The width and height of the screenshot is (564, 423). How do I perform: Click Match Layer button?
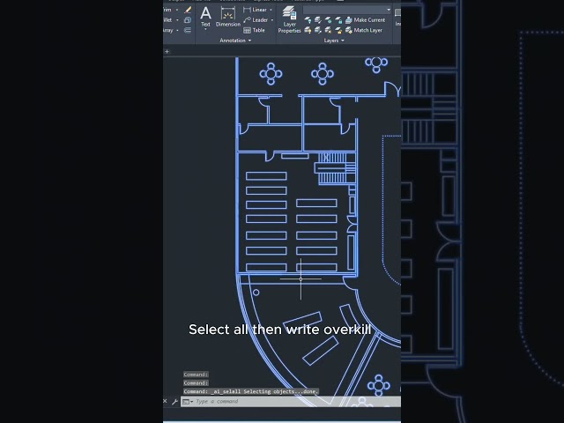point(364,30)
